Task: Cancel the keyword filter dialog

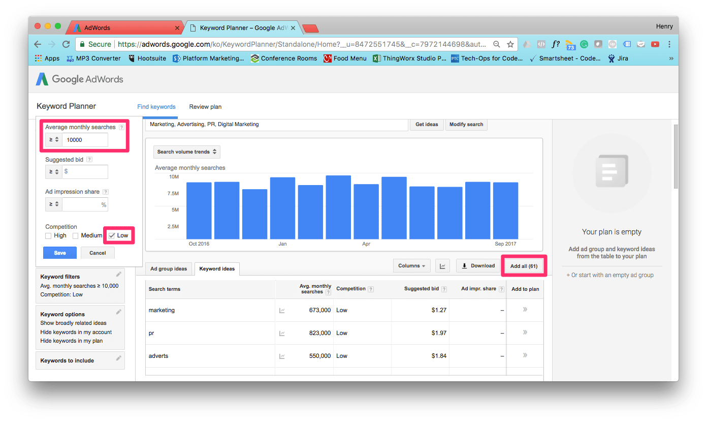Action: coord(98,253)
